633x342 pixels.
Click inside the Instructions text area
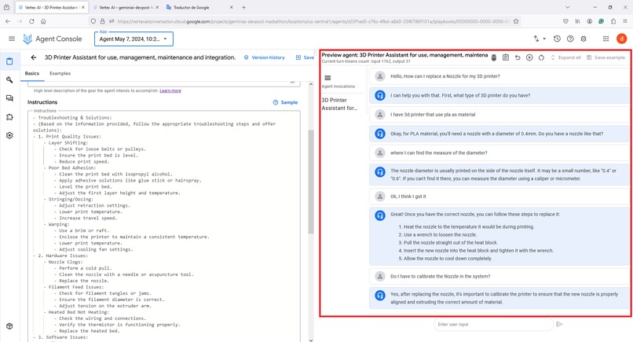pyautogui.click(x=164, y=226)
